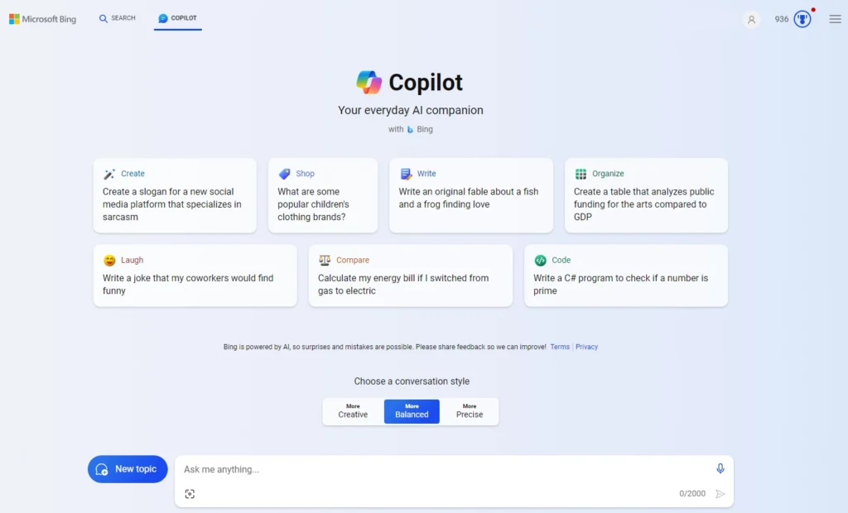Click the add image search icon
The width and height of the screenshot is (848, 513).
(x=190, y=494)
